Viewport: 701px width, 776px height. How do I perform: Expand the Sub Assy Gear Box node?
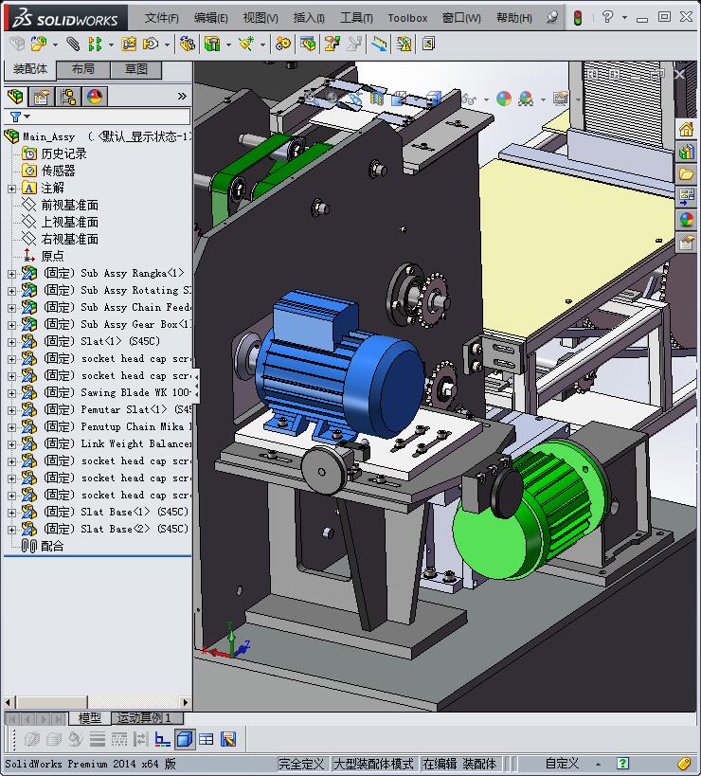tap(11, 325)
